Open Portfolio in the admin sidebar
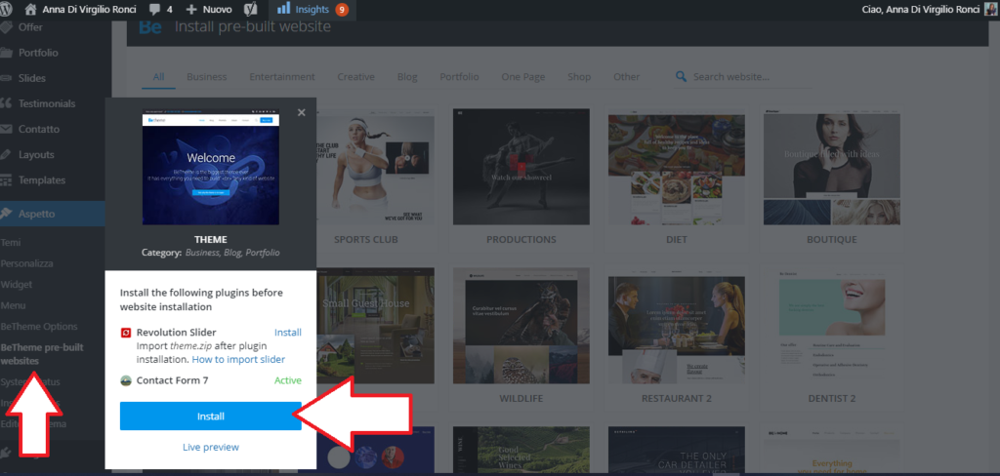1000x476 pixels. 38,53
